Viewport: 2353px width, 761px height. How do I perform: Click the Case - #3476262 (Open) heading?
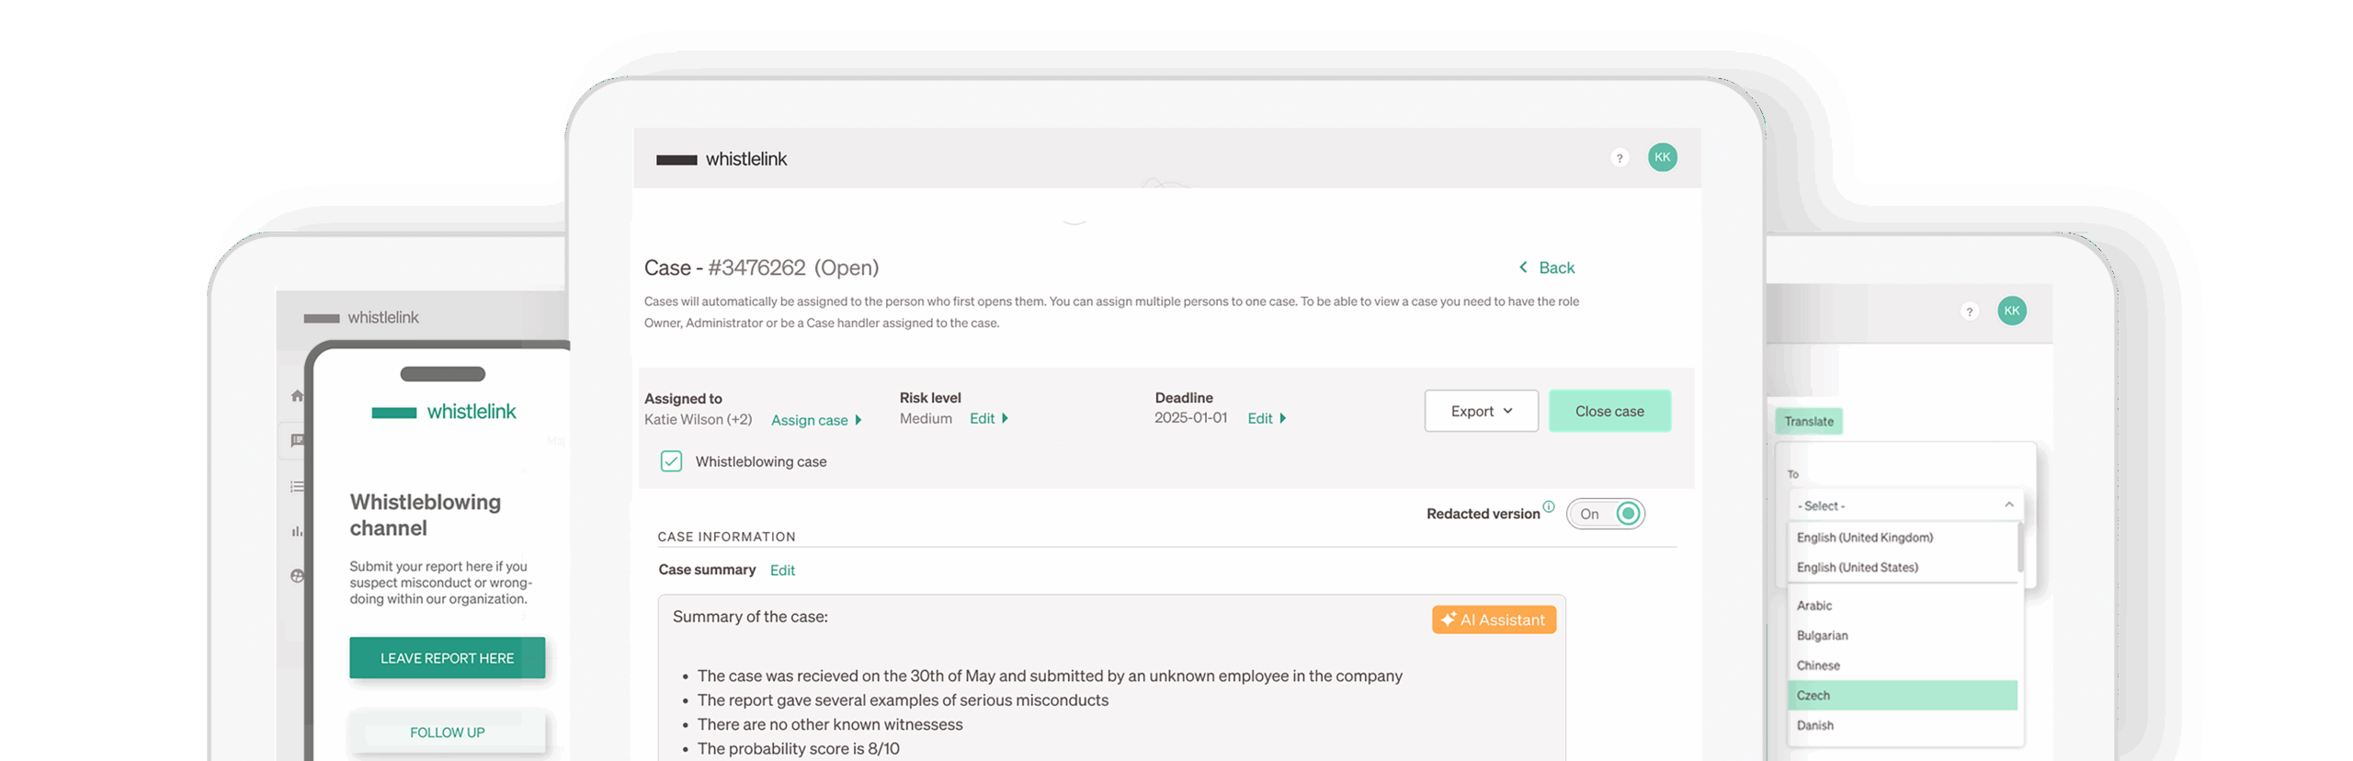click(760, 267)
